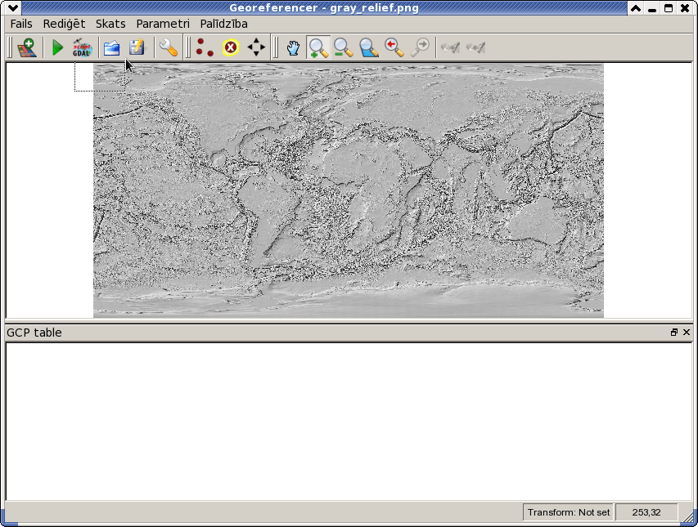Screen dimensions: 698x527
Task: Minimize the Georeferencer window
Action: [x=652, y=8]
